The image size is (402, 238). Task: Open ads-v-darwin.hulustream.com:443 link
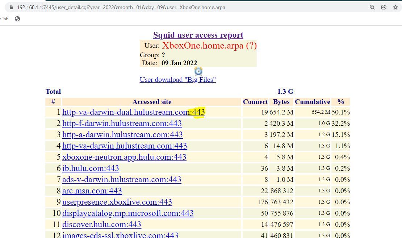coord(122,180)
